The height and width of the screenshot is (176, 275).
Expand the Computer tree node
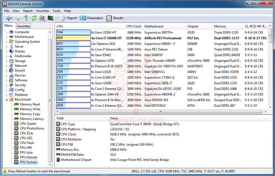6,32
